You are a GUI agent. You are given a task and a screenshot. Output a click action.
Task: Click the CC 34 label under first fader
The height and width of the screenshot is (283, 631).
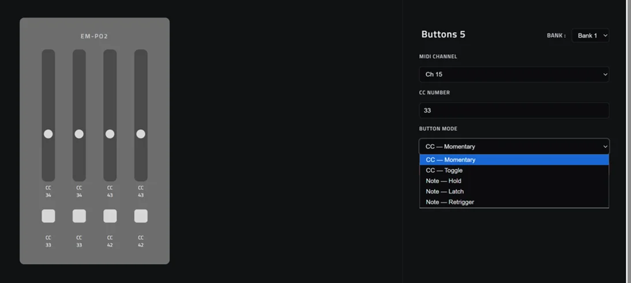(48, 191)
